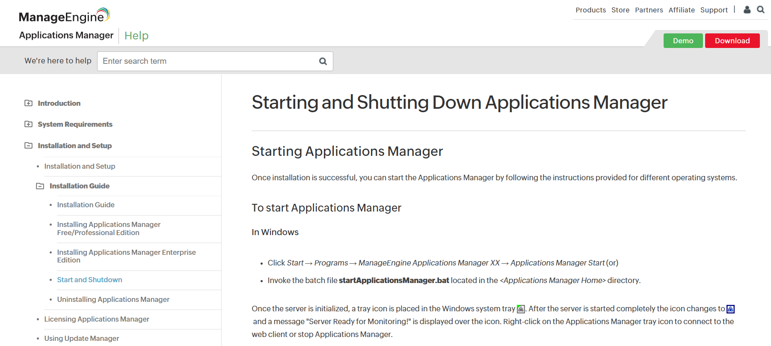Click the 'Starting Applications Manager' heading

coord(347,151)
